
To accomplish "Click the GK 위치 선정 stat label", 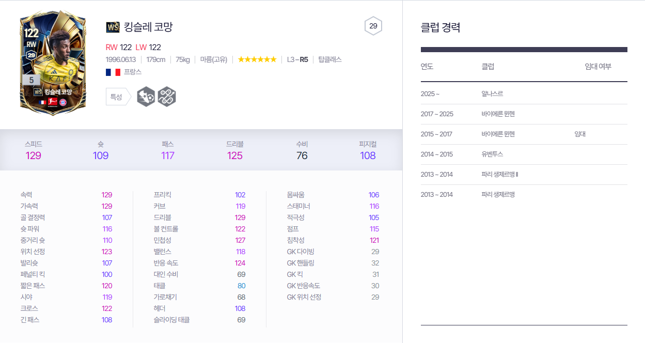I will (304, 297).
